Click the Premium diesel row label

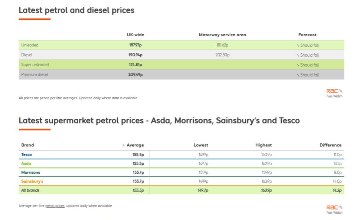click(x=34, y=75)
